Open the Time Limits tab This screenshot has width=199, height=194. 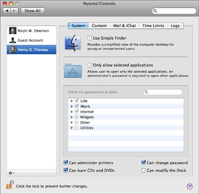(153, 26)
